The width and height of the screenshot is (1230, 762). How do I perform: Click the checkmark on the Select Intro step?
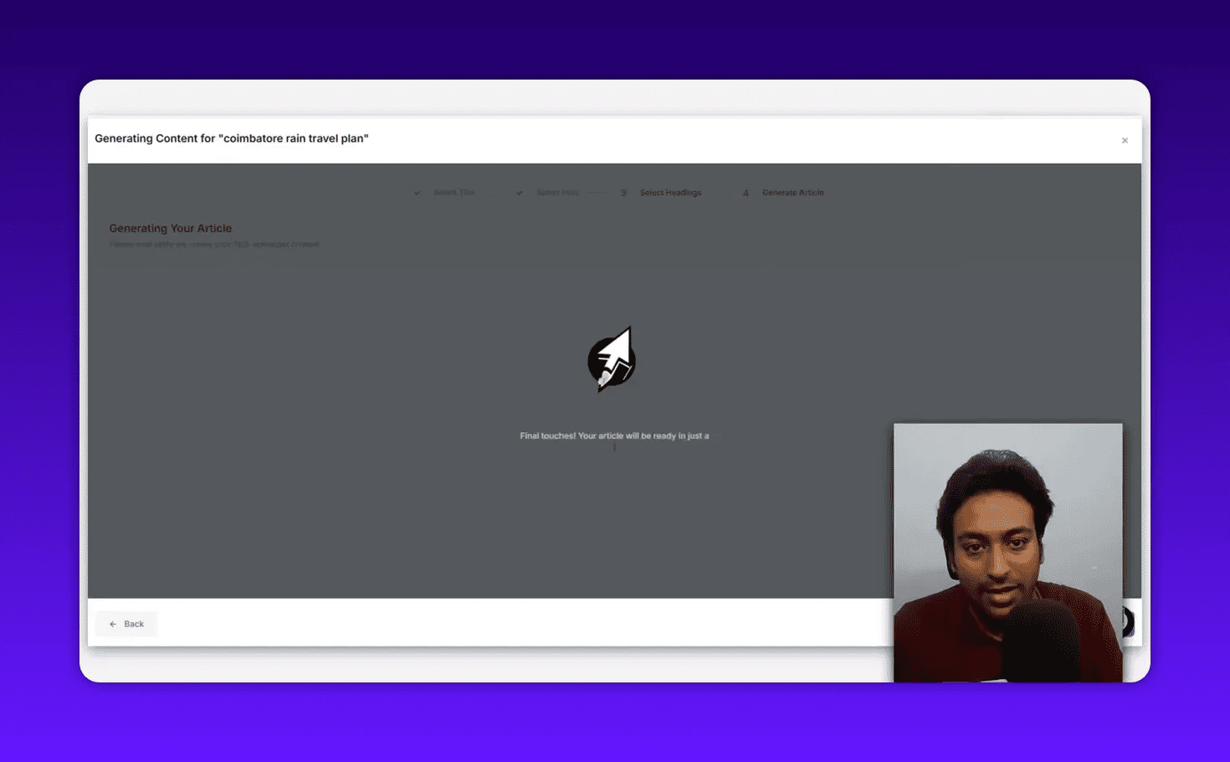pos(519,193)
